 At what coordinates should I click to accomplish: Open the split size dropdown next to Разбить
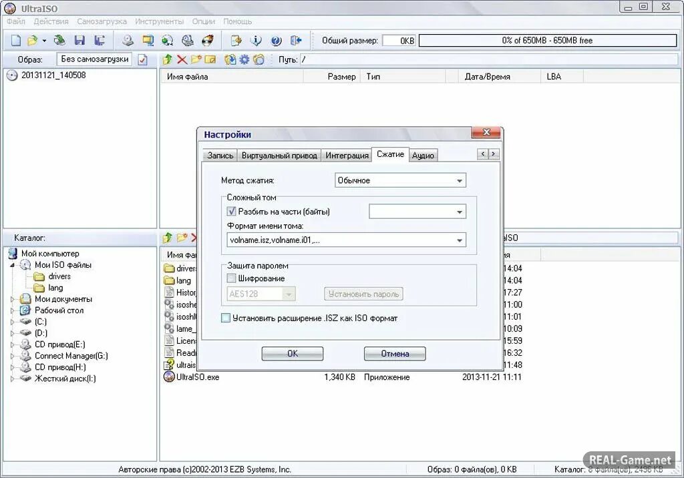[417, 212]
